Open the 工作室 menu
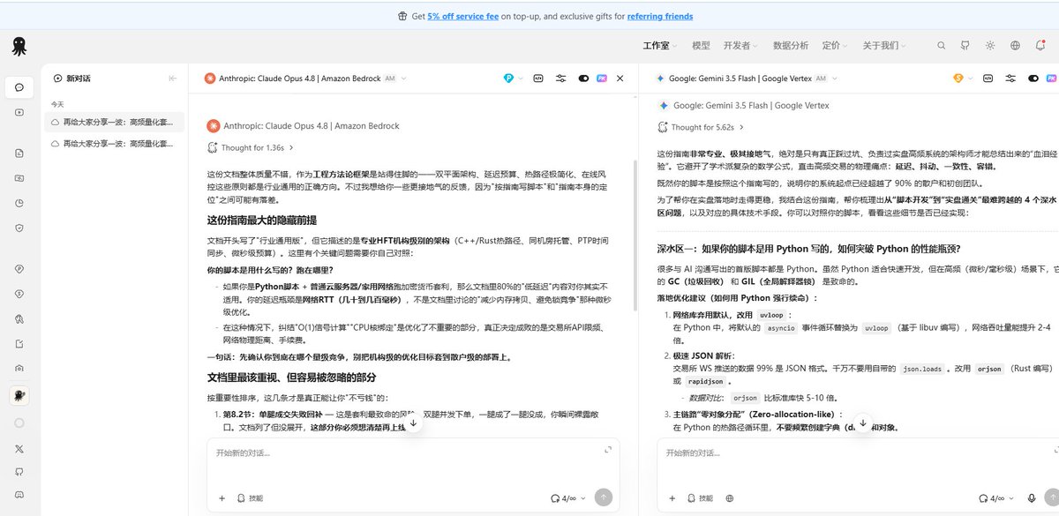 pos(659,46)
